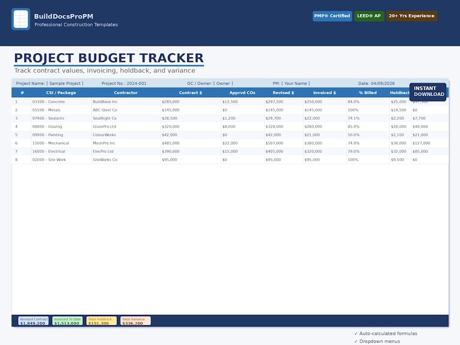Select the ElecPro Ltd contractor cell
Viewport: 460px width, 345px height.
click(x=126, y=151)
